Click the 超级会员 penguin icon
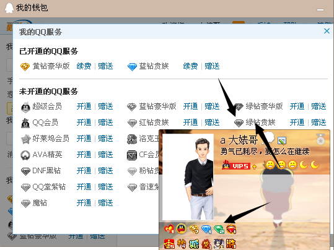334x250 pixels. click(x=25, y=107)
